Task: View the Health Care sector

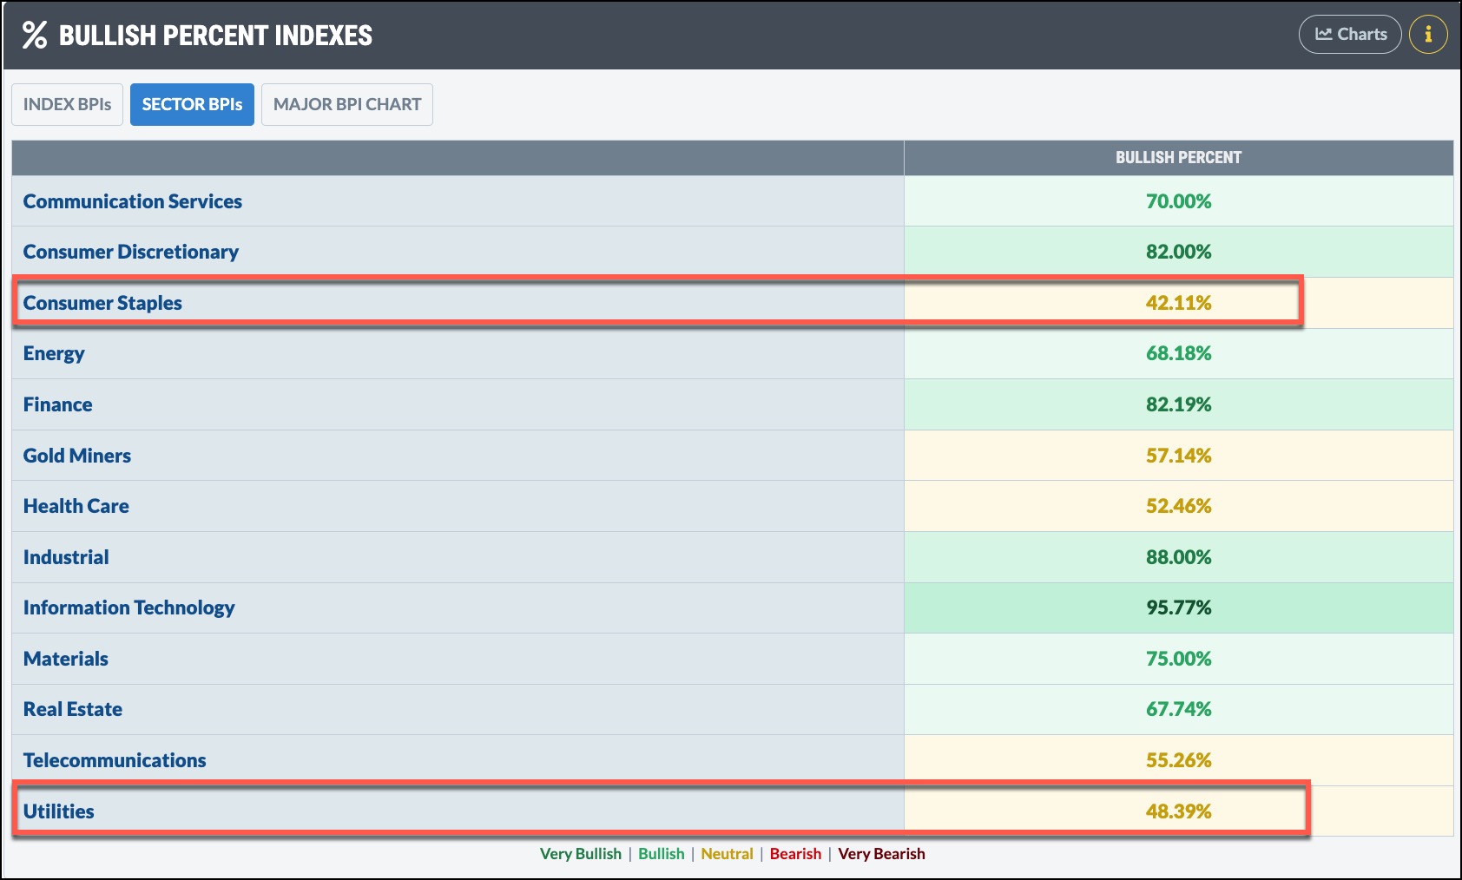Action: pyautogui.click(x=76, y=506)
